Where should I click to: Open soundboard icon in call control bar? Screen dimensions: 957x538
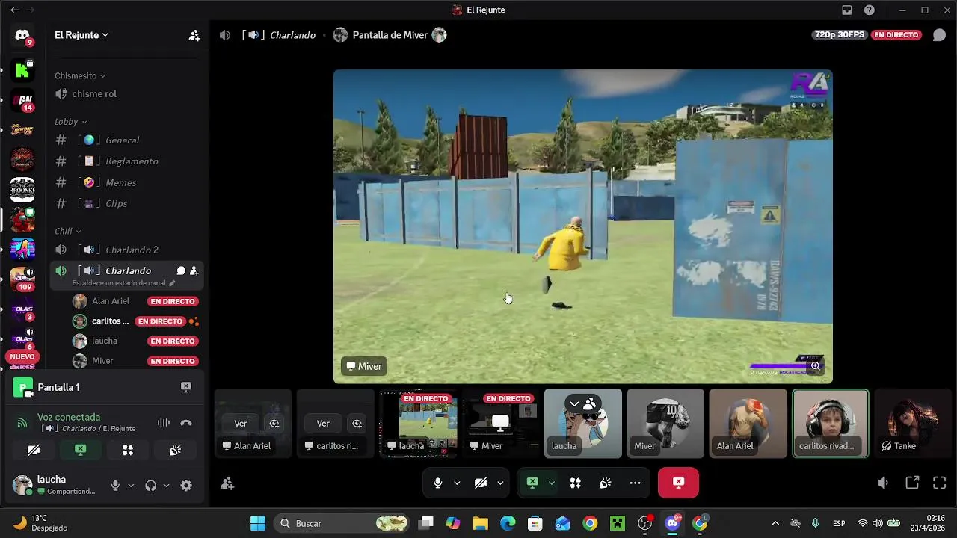click(x=605, y=483)
